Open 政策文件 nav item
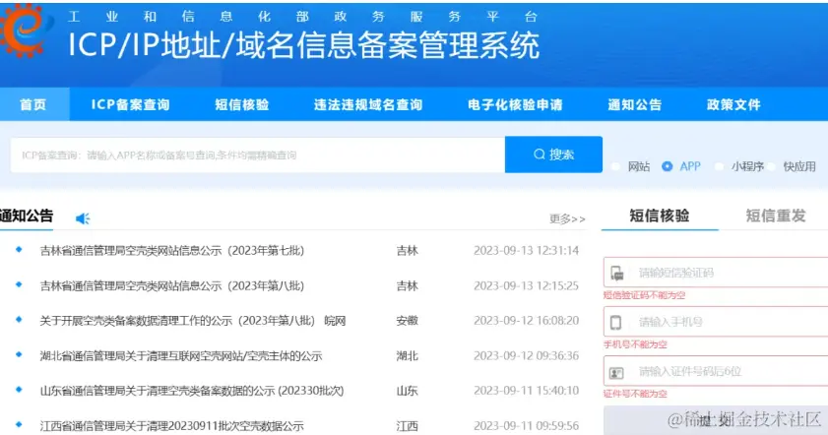828x435 pixels. click(733, 104)
